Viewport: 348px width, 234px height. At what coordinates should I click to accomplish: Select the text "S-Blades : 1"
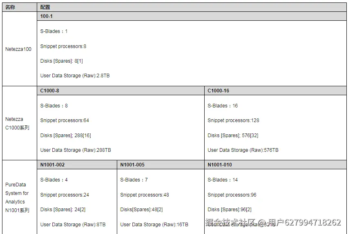pos(54,31)
